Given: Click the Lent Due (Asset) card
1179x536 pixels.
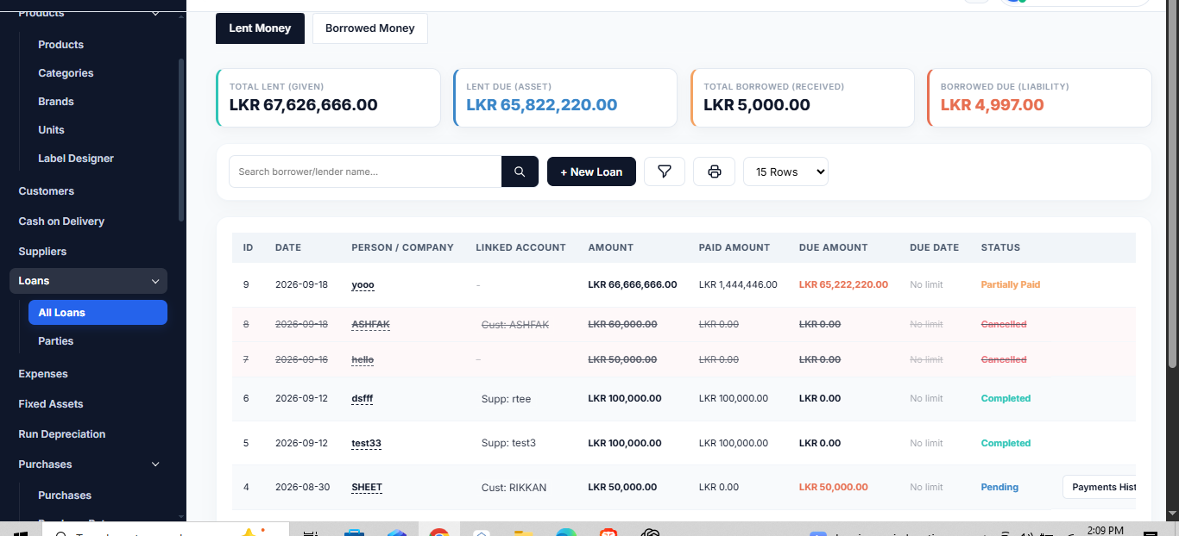Looking at the screenshot, I should [x=564, y=97].
